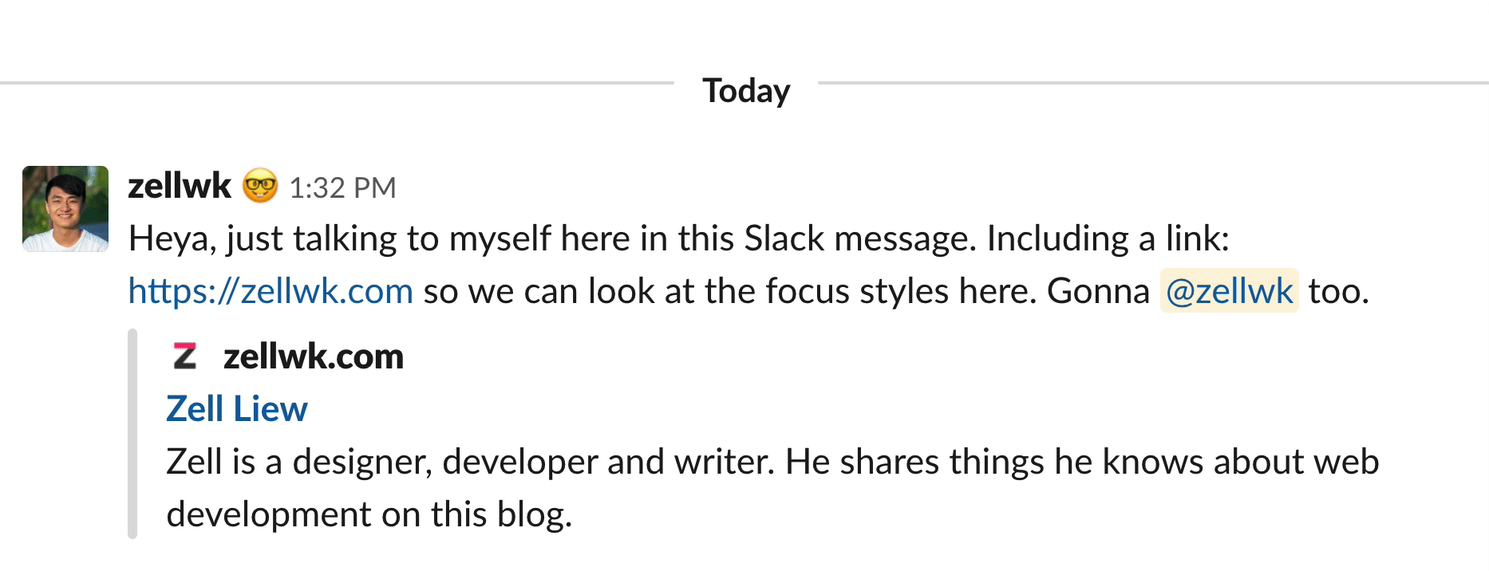Image resolution: width=1489 pixels, height=571 pixels.
Task: Select the zellwk.com site name text
Action: click(x=311, y=357)
